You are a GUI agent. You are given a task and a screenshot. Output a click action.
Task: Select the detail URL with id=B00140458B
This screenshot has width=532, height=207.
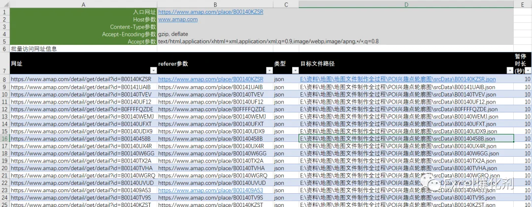tap(83, 138)
